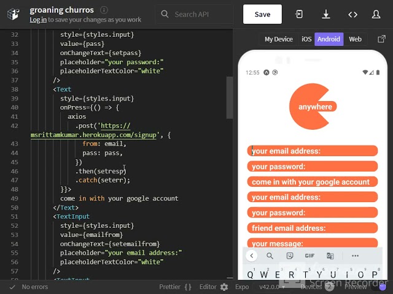The width and height of the screenshot is (393, 294).
Task: Open keyboard more options ellipsis
Action: click(x=355, y=255)
